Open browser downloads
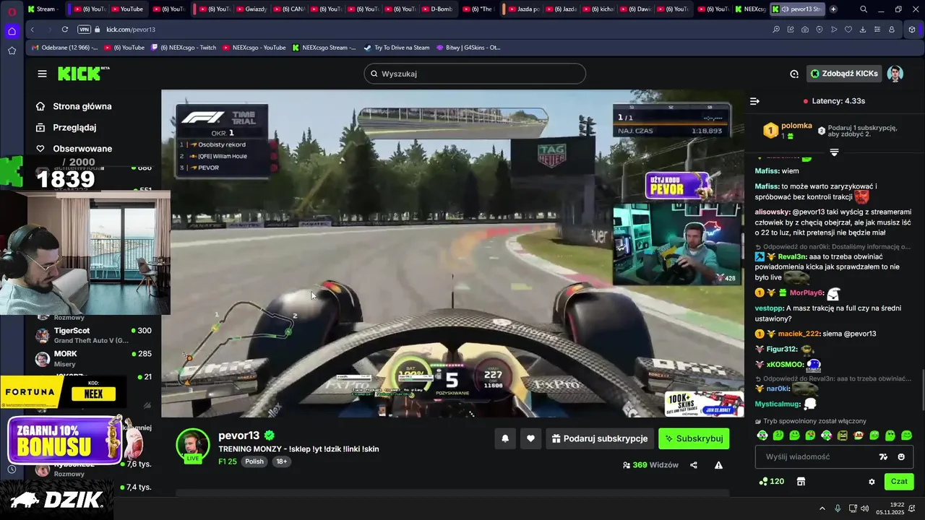925x520 pixels. (x=863, y=30)
